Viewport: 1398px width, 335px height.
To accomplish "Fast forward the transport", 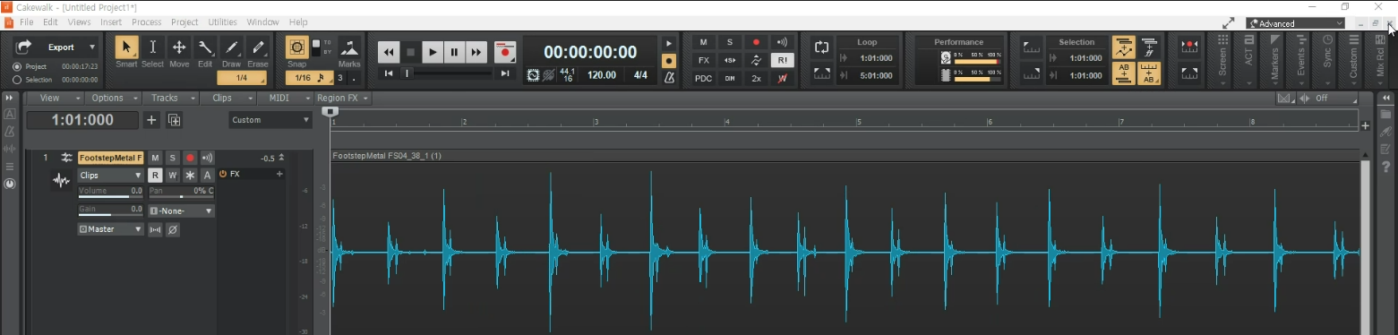I will click(476, 52).
